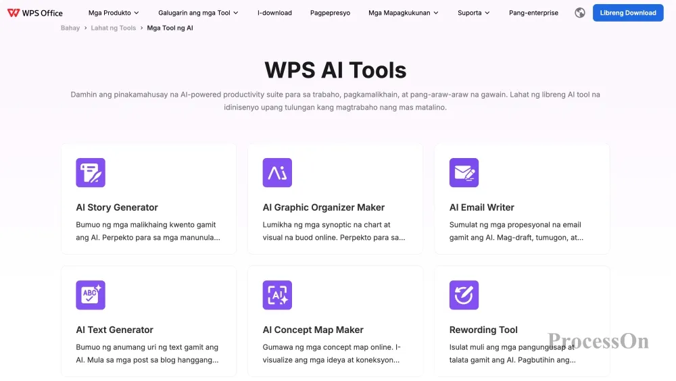Click the Rewording Tool icon
This screenshot has height=381, width=676.
point(464,295)
